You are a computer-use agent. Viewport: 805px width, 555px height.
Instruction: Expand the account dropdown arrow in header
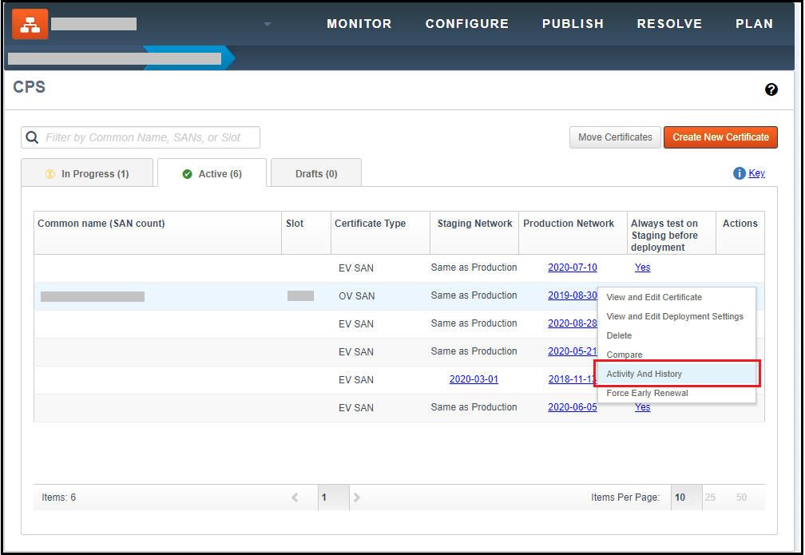[x=268, y=24]
